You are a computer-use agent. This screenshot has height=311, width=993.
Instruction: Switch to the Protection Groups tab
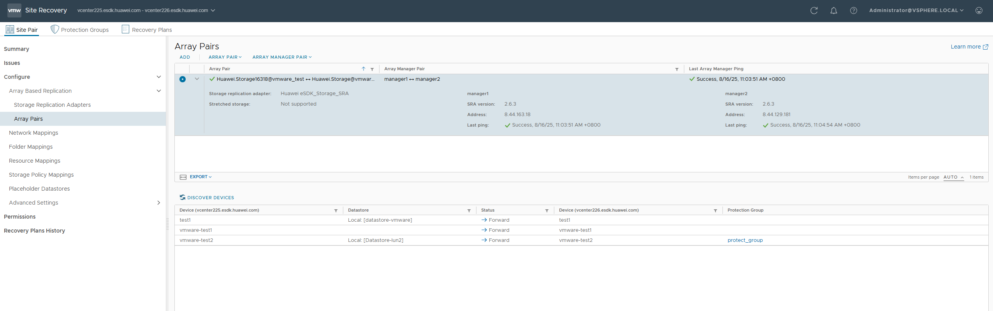pos(80,30)
